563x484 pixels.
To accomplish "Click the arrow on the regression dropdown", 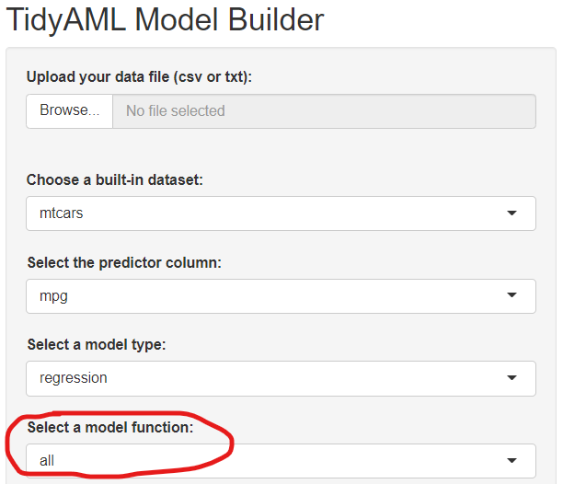I will point(512,378).
